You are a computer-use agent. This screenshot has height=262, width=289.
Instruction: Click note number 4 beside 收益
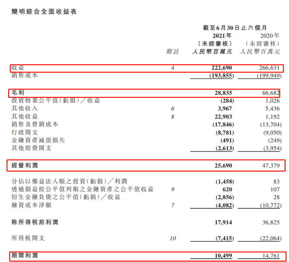pos(173,68)
